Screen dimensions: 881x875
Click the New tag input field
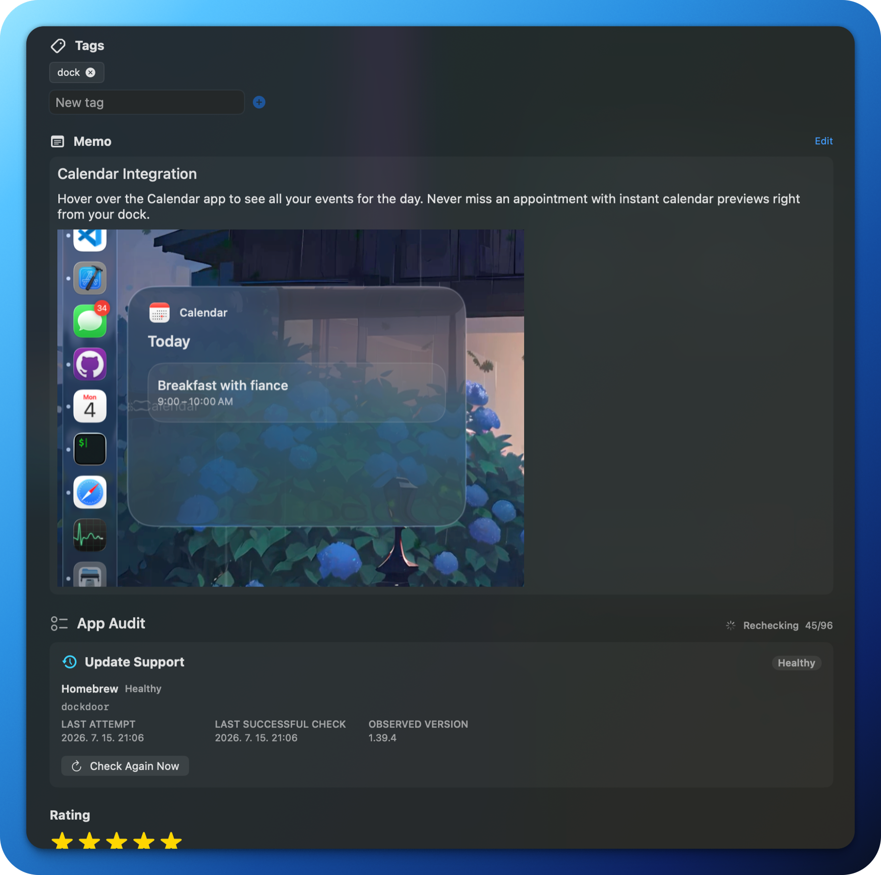point(147,102)
